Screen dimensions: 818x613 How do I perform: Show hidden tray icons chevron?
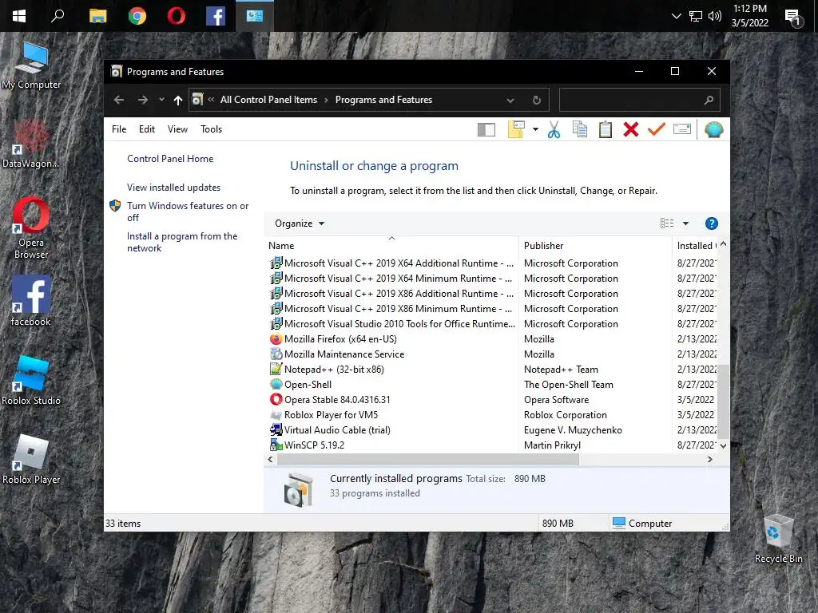point(676,16)
